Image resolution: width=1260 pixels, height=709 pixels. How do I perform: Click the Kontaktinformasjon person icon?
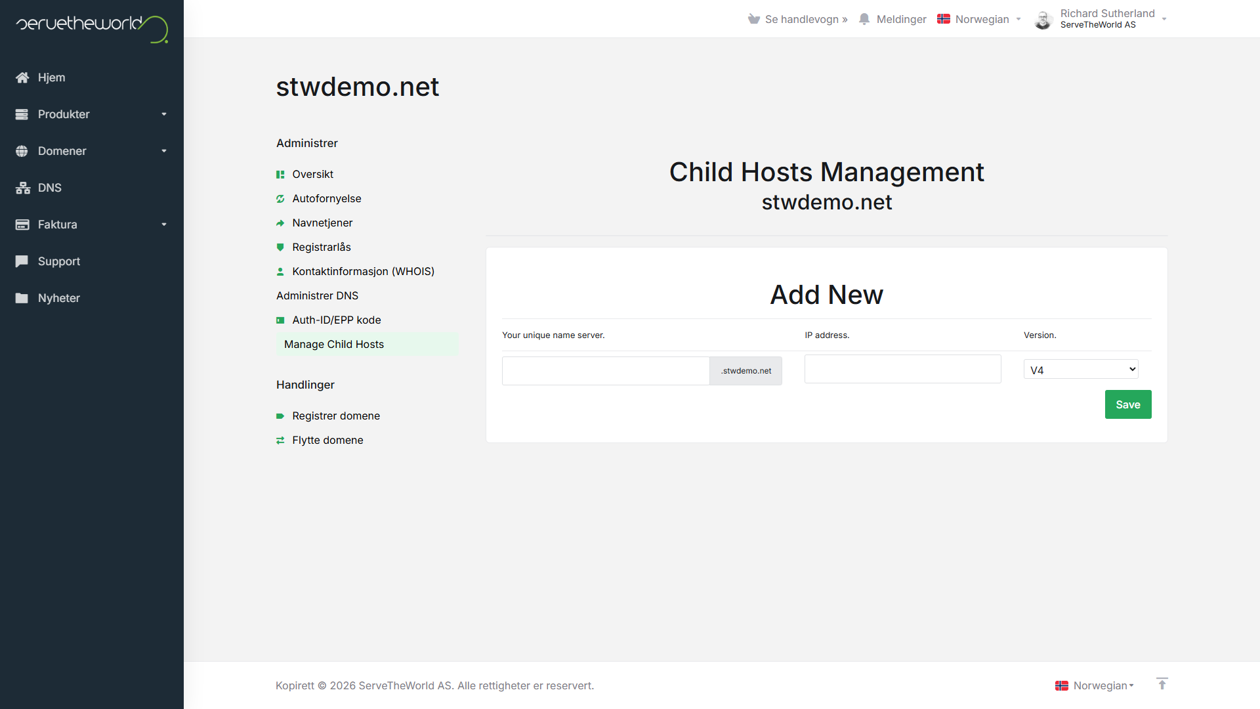tap(280, 272)
